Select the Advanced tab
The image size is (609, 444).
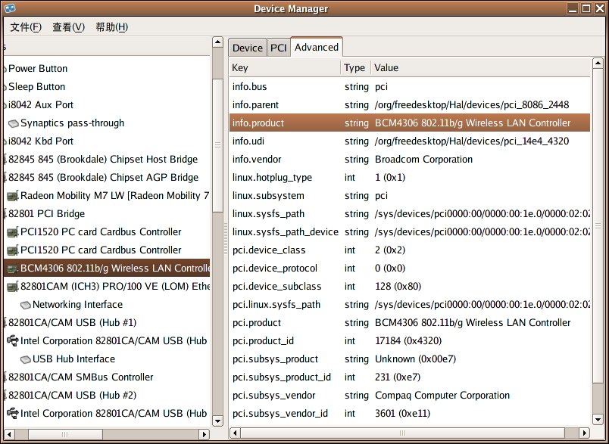pos(317,48)
